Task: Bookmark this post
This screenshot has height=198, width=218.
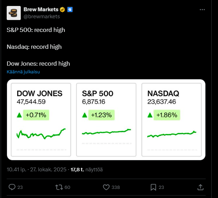Action: pos(153,187)
